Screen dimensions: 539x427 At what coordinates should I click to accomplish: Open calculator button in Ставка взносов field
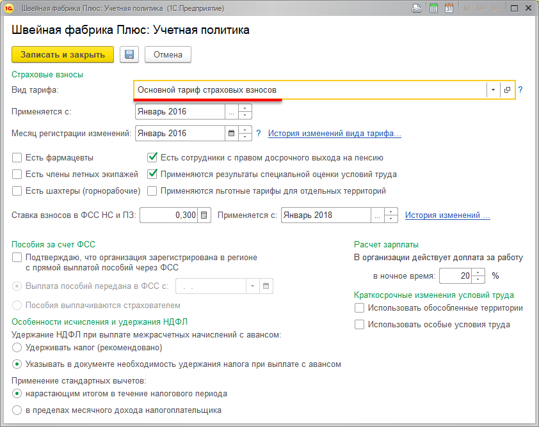point(204,215)
